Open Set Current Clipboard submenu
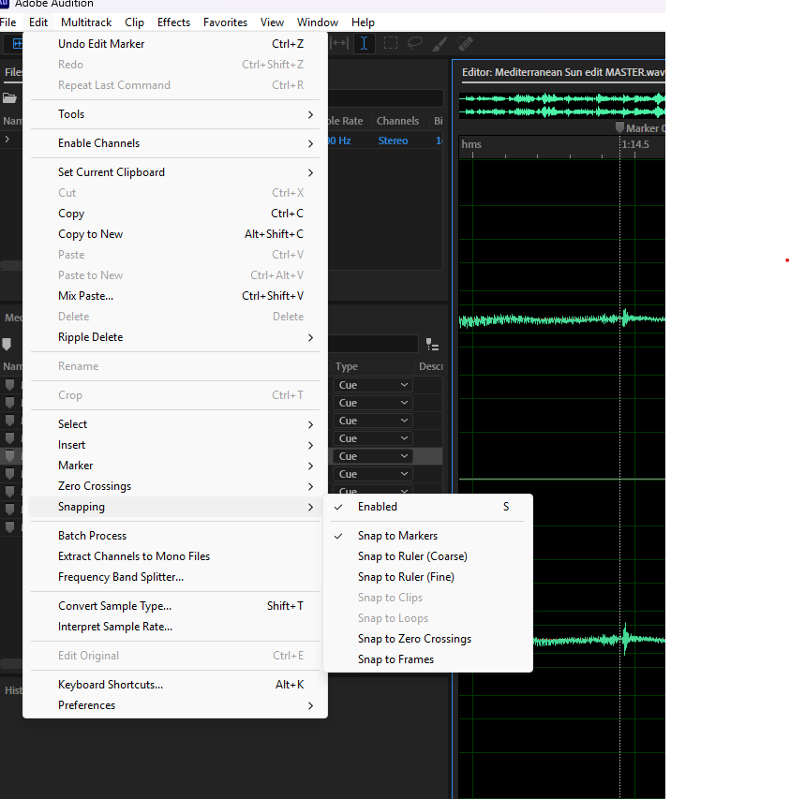790x799 pixels. click(x=175, y=172)
